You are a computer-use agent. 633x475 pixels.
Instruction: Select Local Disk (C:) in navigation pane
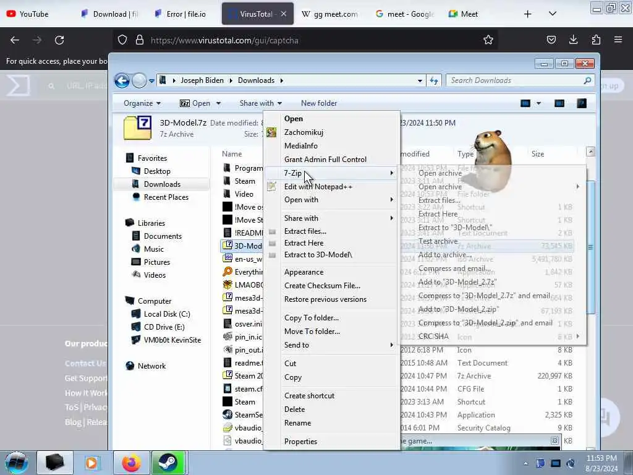167,314
